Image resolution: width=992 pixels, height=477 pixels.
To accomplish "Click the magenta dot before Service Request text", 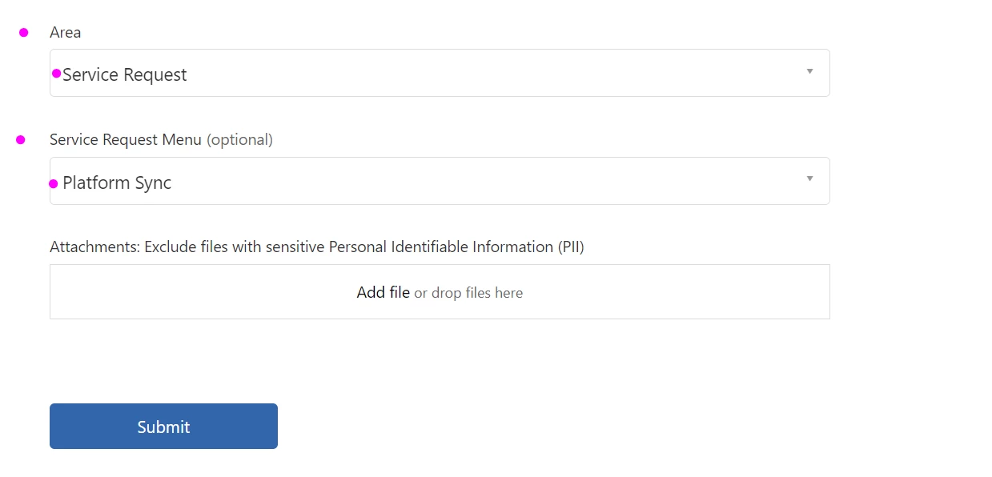I will 57,74.
